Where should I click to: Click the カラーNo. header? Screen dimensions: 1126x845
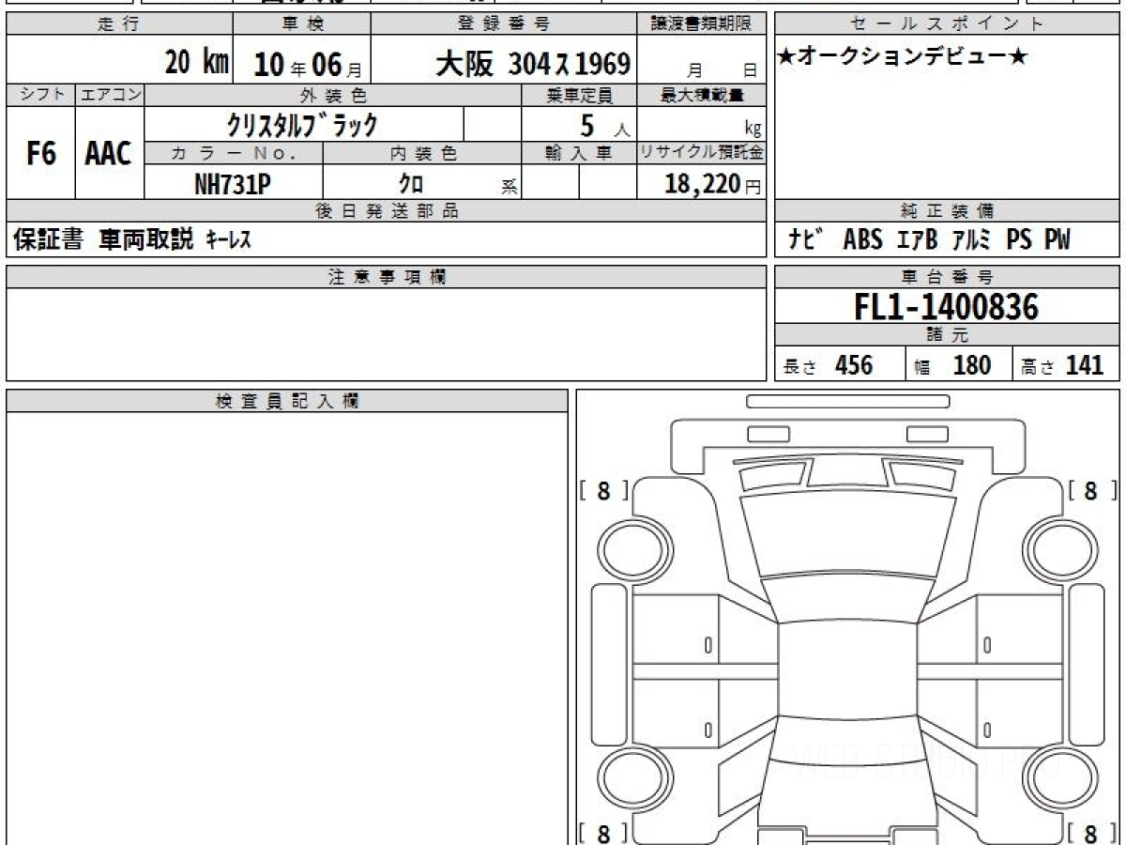(234, 153)
